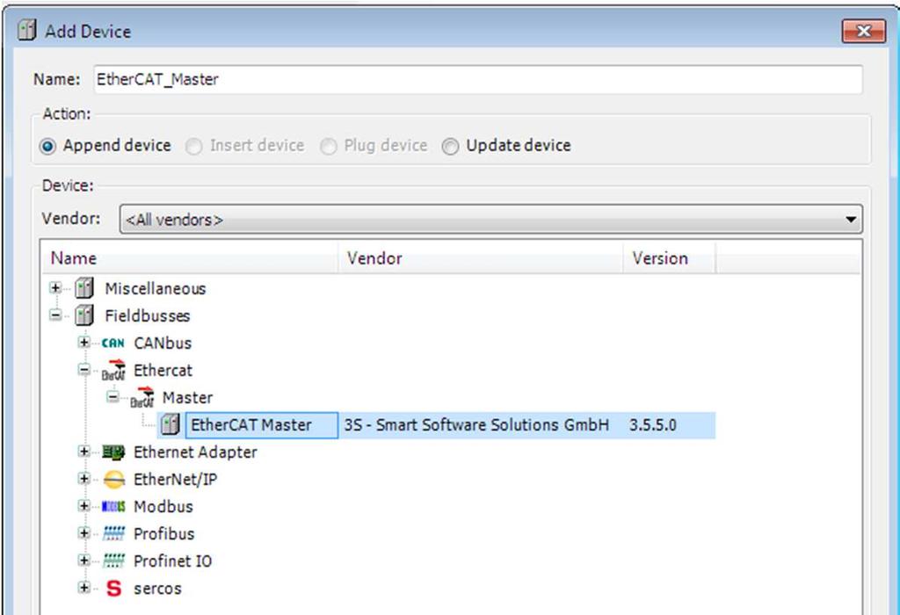Collapse the Fieldbusses tree node
Viewport: 900px width, 615px height.
[55, 315]
